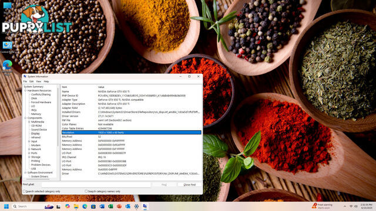Expand the Storage tree node
376x211 pixels.
click(x=29, y=157)
